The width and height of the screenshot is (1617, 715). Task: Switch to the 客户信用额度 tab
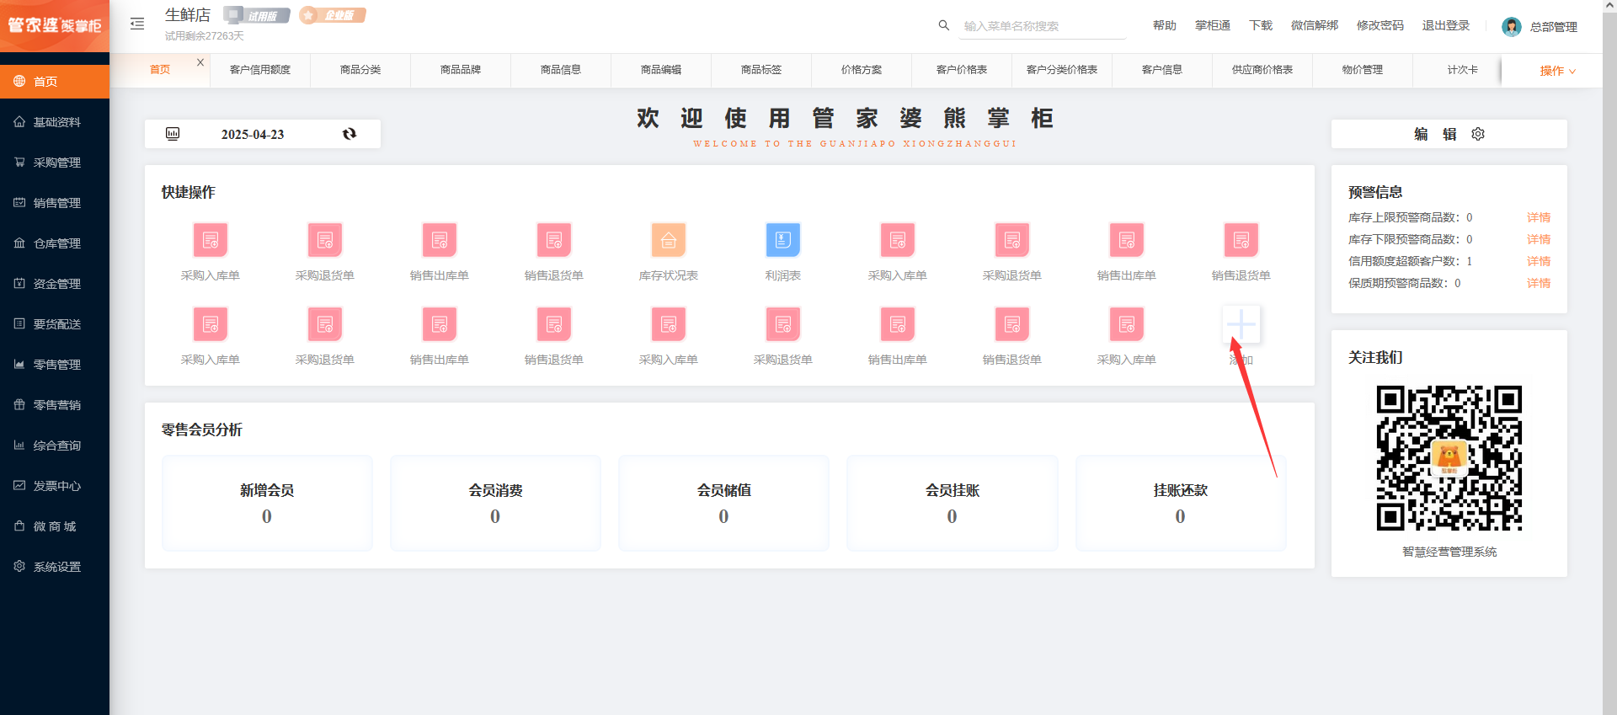[260, 70]
